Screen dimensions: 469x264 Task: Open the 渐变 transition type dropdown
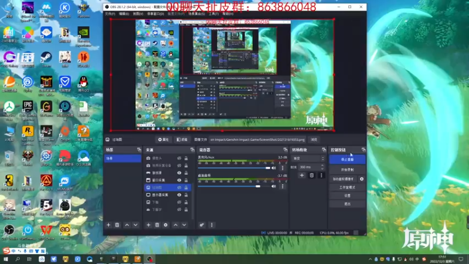pyautogui.click(x=308, y=158)
